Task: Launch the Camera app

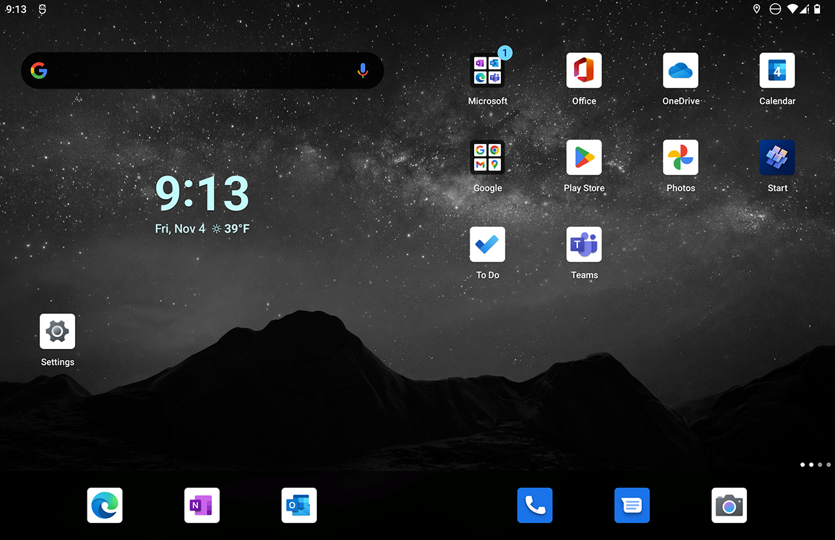Action: pyautogui.click(x=729, y=505)
